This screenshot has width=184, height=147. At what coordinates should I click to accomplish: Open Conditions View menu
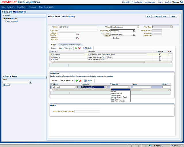coord(62,81)
